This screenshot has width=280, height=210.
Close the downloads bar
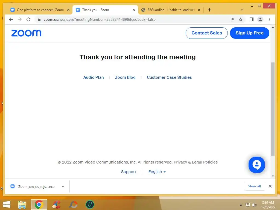click(270, 186)
